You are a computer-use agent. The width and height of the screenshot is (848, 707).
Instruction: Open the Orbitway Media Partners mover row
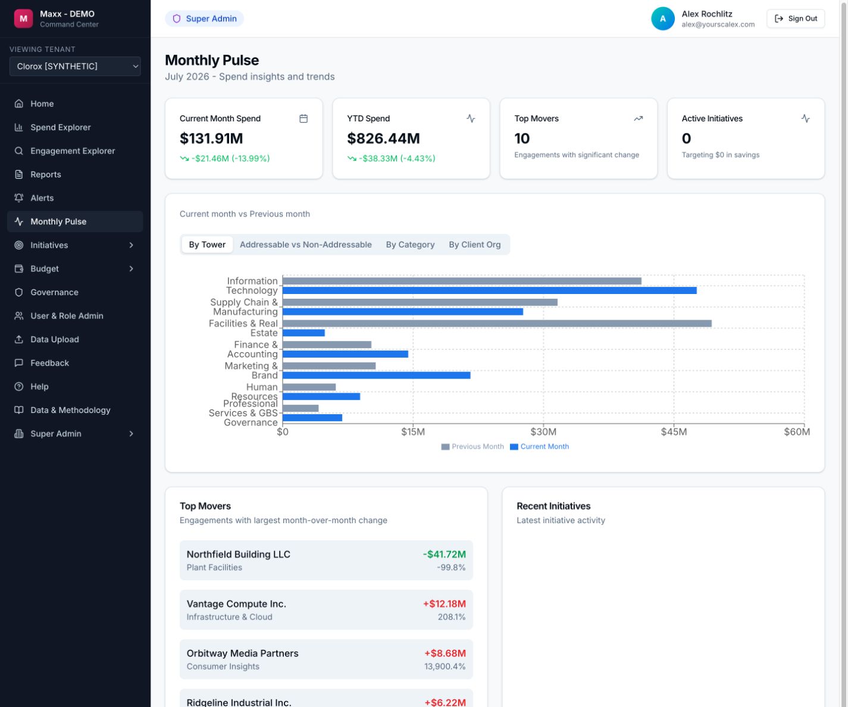click(326, 659)
